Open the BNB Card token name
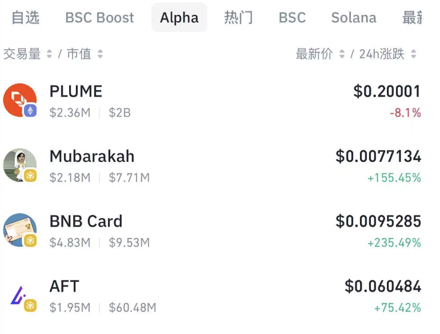Image resolution: width=440 pixels, height=334 pixels. [86, 221]
